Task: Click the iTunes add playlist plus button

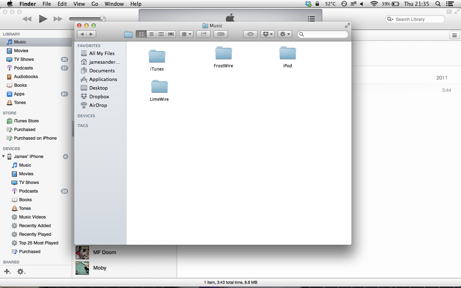Action: [7, 271]
